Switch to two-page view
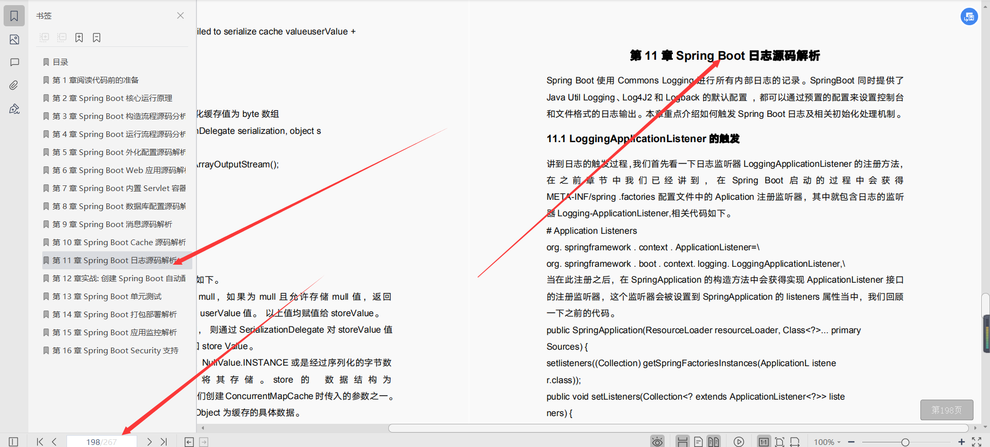Screen dimensions: 990x447 click(x=714, y=442)
